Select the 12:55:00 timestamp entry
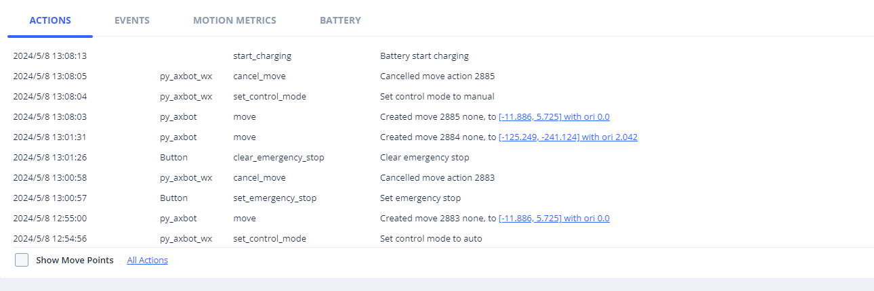874x291 pixels. click(x=49, y=218)
